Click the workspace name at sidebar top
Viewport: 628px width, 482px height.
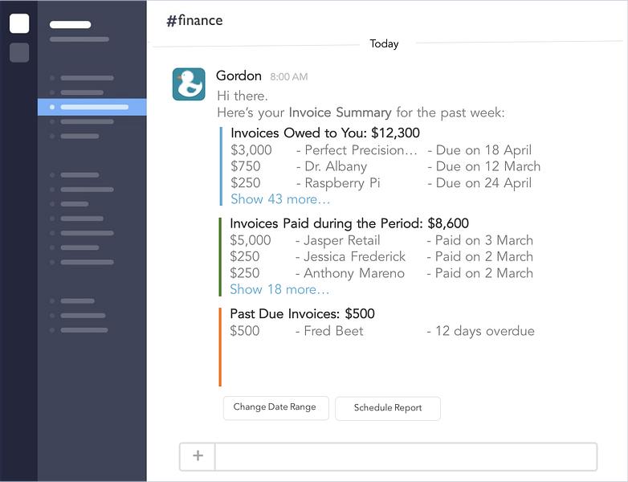pos(71,24)
